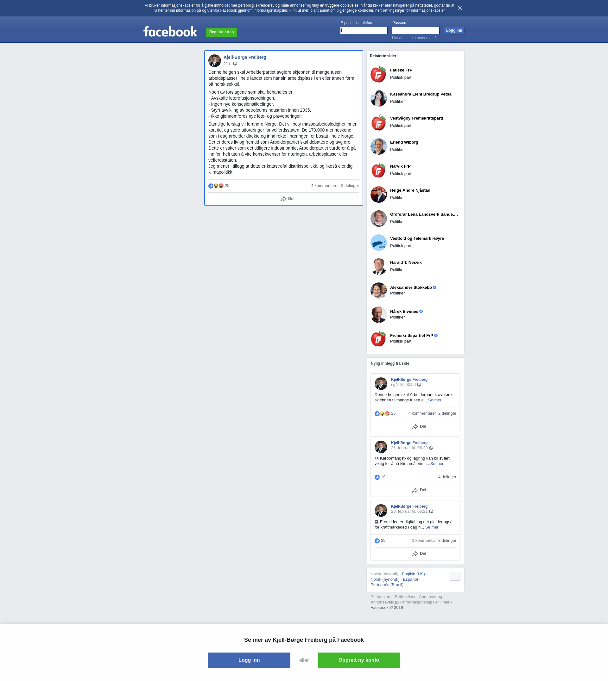The width and height of the screenshot is (608, 681).
Task: Open 4 delinger on Karbonfangst post
Action: tap(447, 477)
